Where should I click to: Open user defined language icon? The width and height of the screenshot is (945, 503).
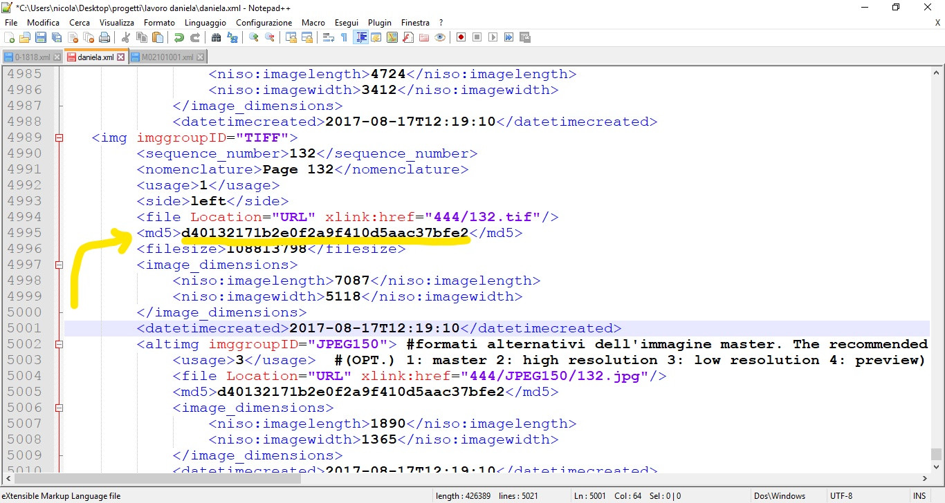pyautogui.click(x=376, y=37)
